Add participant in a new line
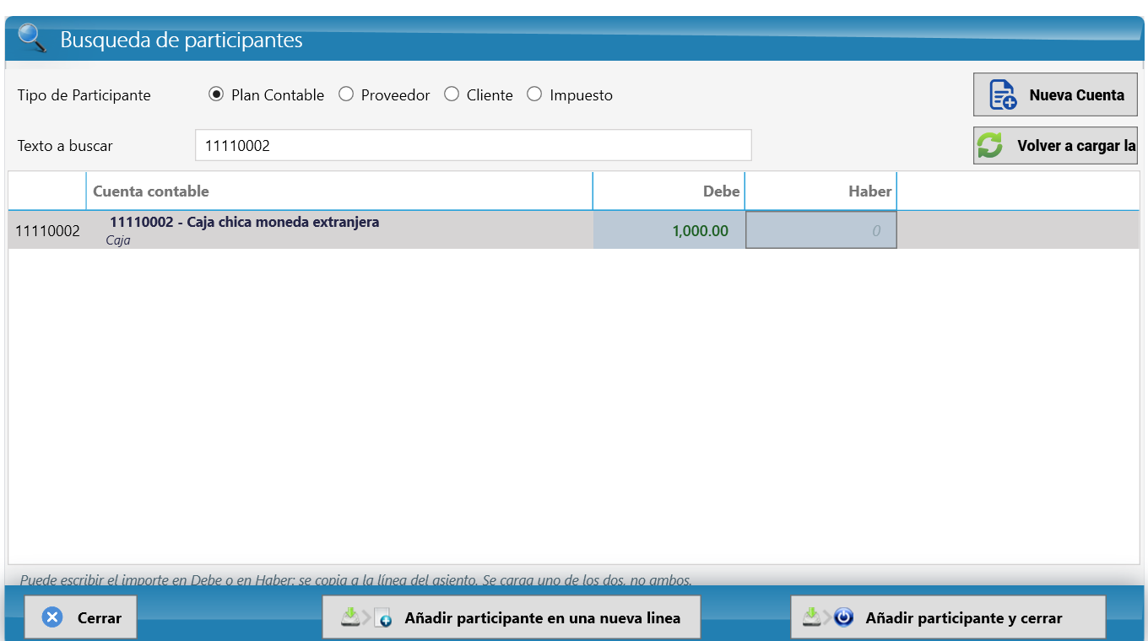 click(512, 617)
